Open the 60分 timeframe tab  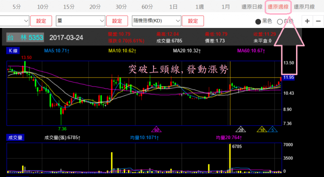click(x=147, y=7)
